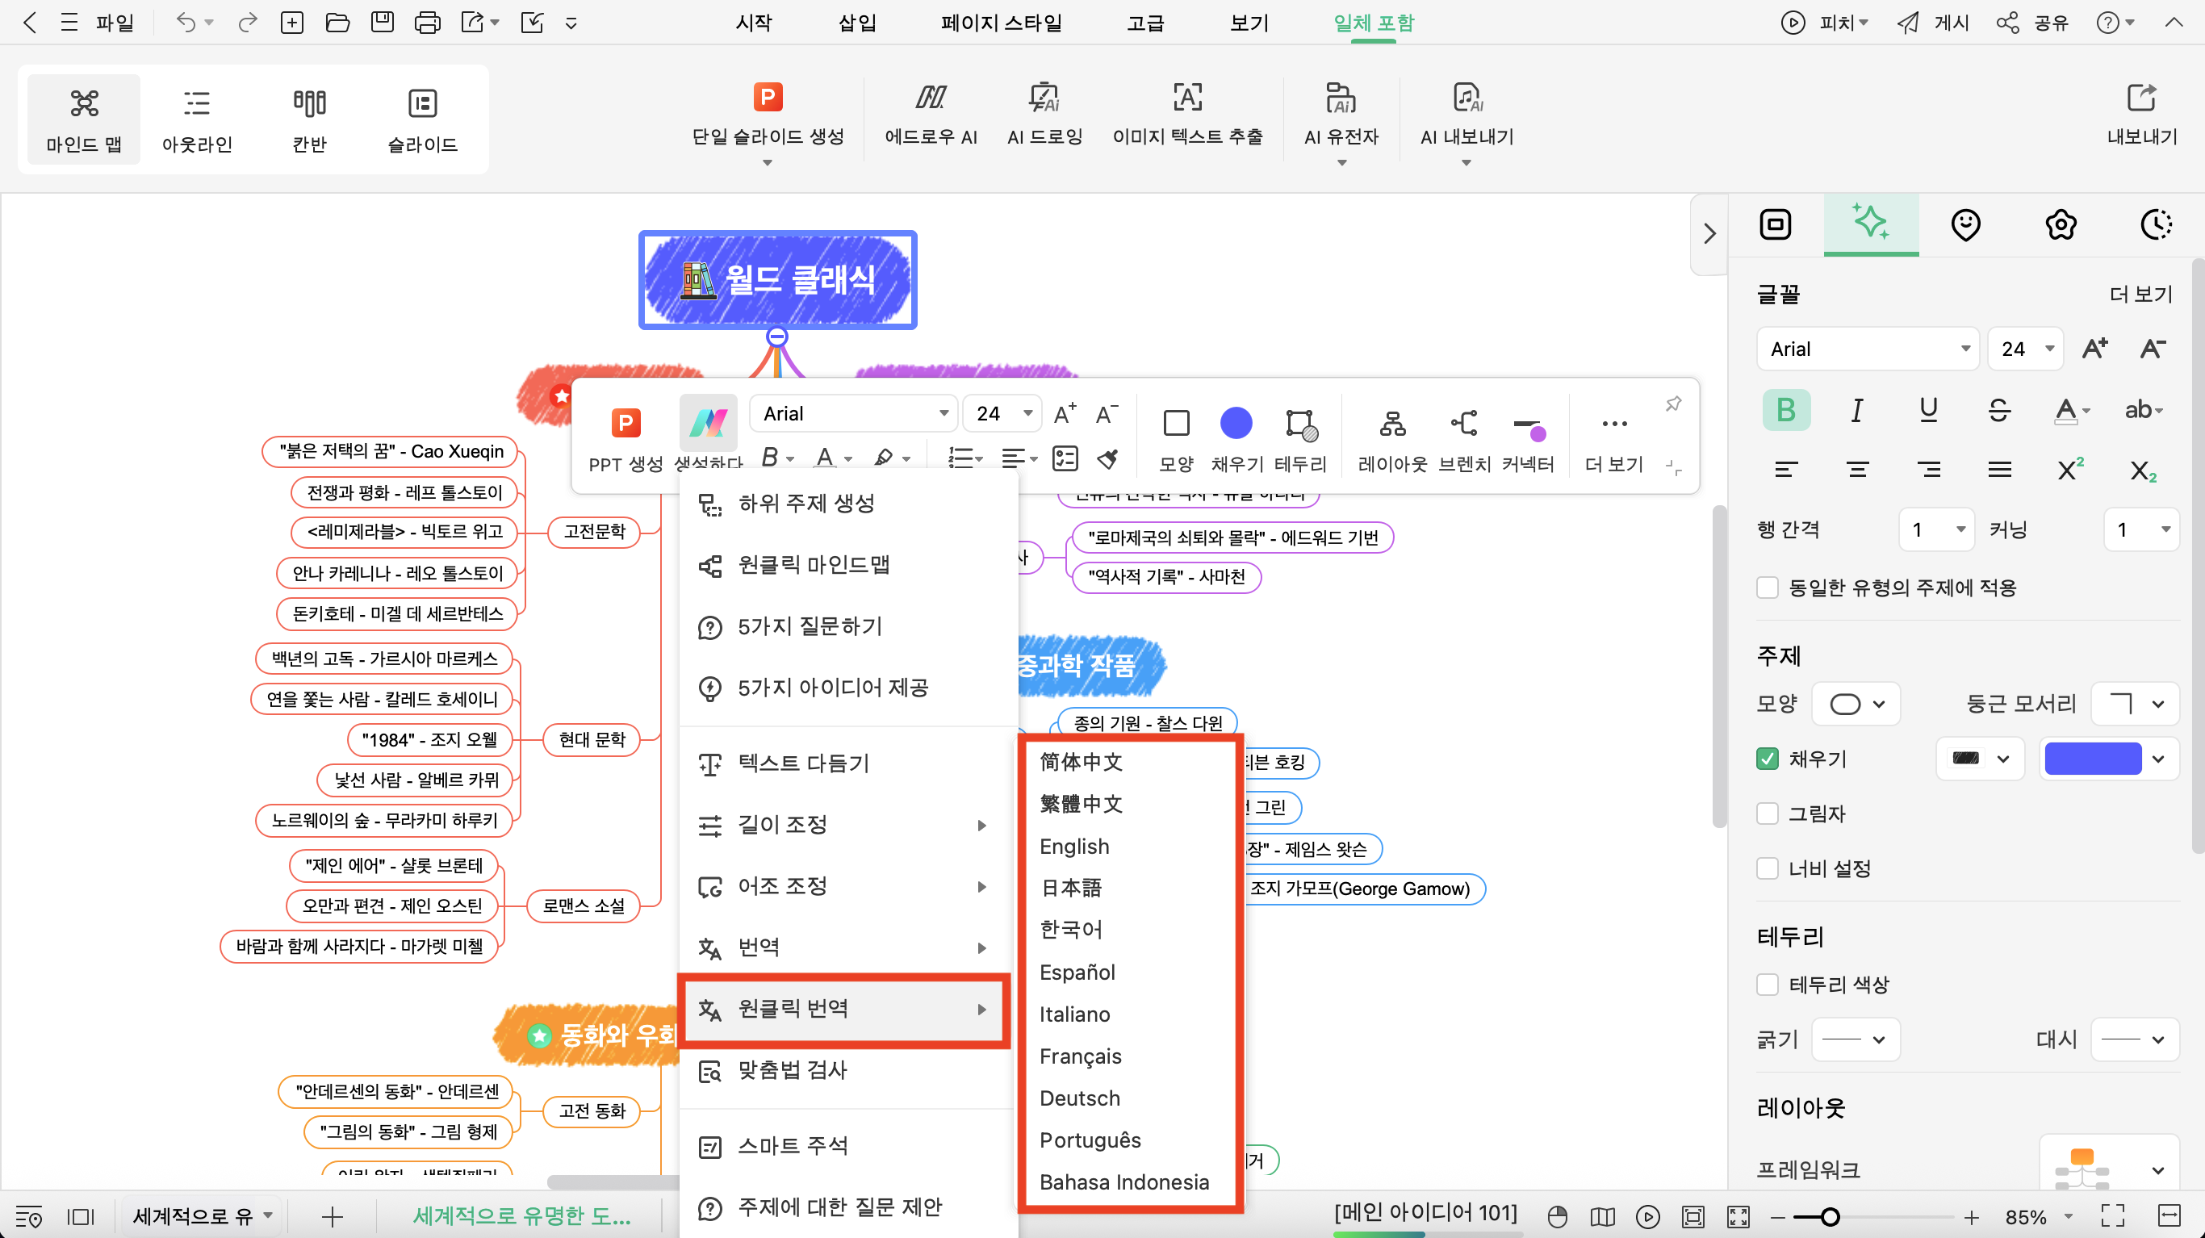Open the history clock panel tab
This screenshot has width=2205, height=1238.
(x=2155, y=225)
